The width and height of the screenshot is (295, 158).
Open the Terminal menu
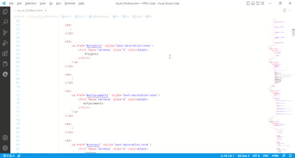click(70, 4)
